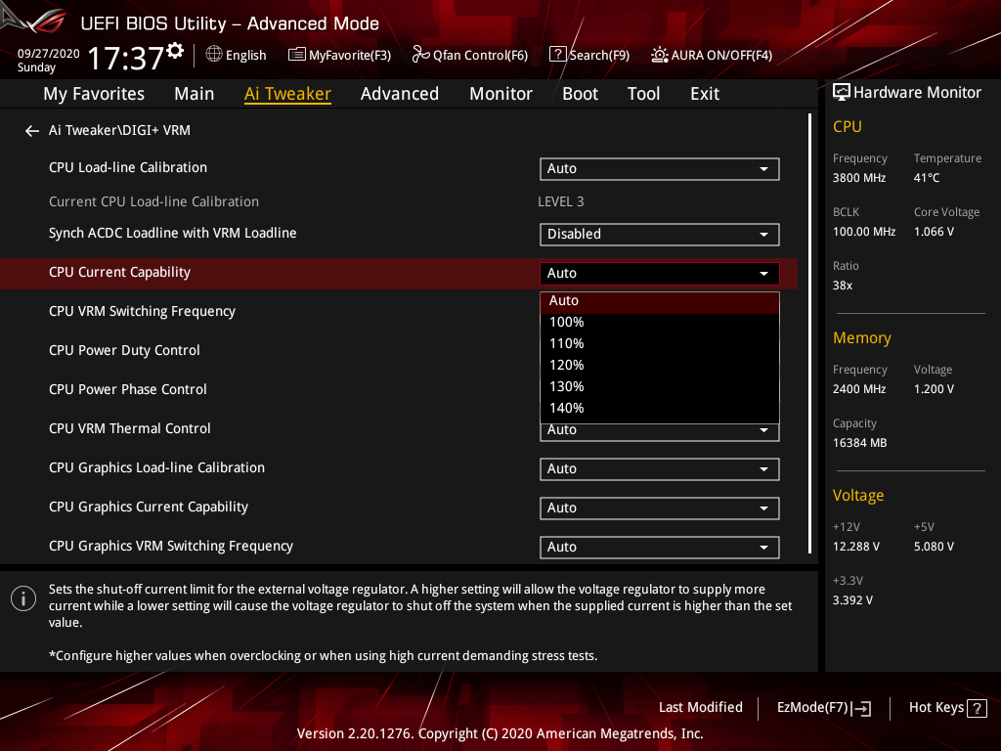Select 130% current capability

(660, 387)
